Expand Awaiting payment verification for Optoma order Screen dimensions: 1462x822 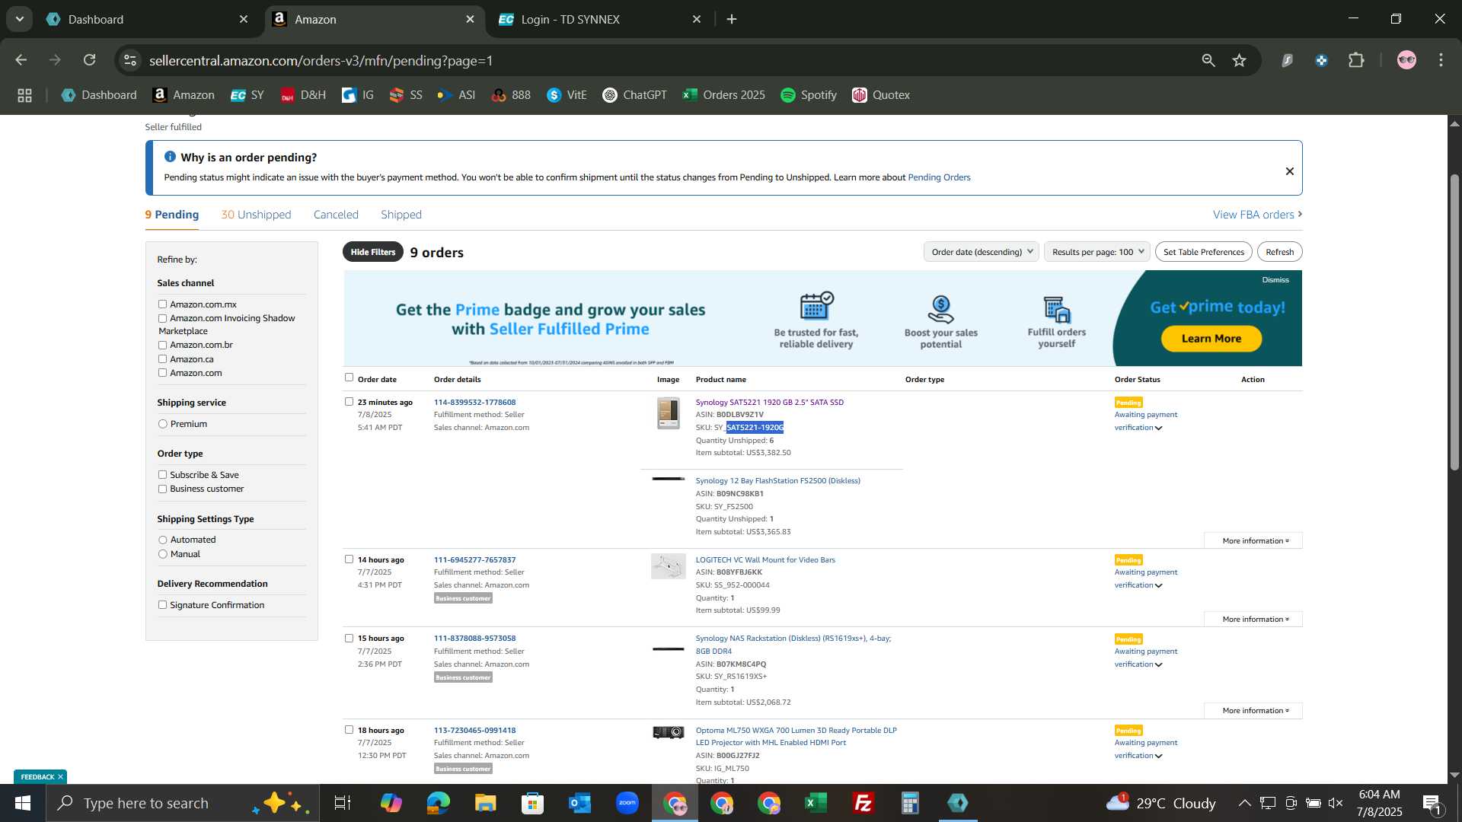(x=1158, y=756)
